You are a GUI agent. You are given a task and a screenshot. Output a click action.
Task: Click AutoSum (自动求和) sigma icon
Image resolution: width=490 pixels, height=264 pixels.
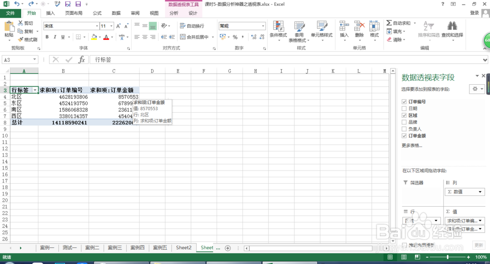tap(389, 23)
